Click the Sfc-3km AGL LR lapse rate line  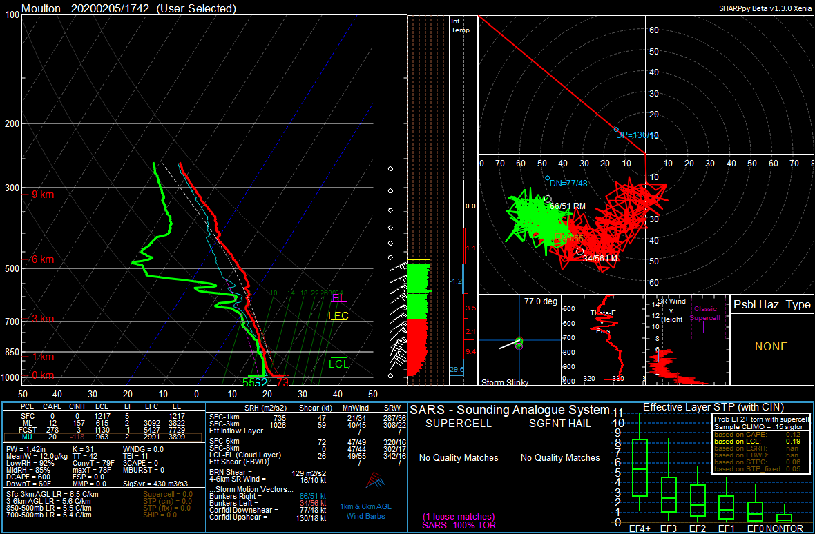[x=52, y=494]
